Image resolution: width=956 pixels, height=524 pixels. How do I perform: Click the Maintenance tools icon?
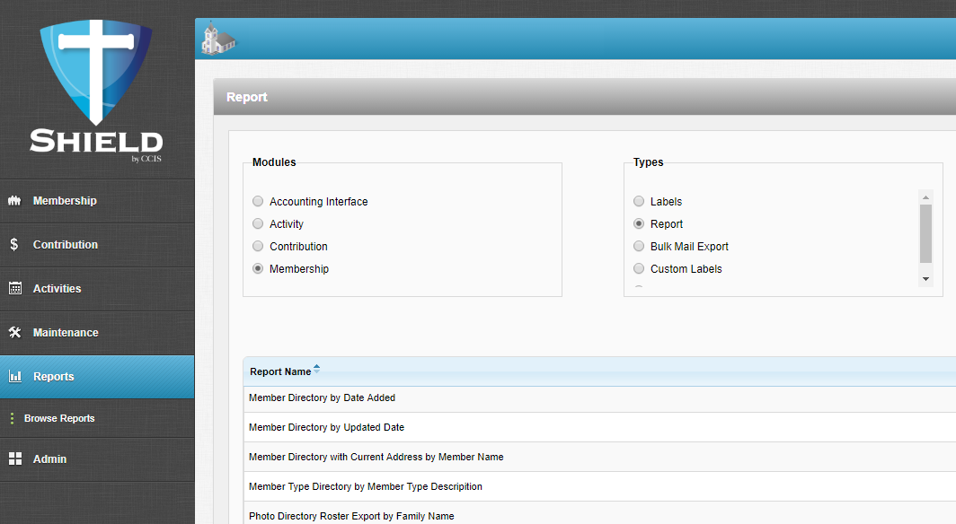tap(14, 332)
